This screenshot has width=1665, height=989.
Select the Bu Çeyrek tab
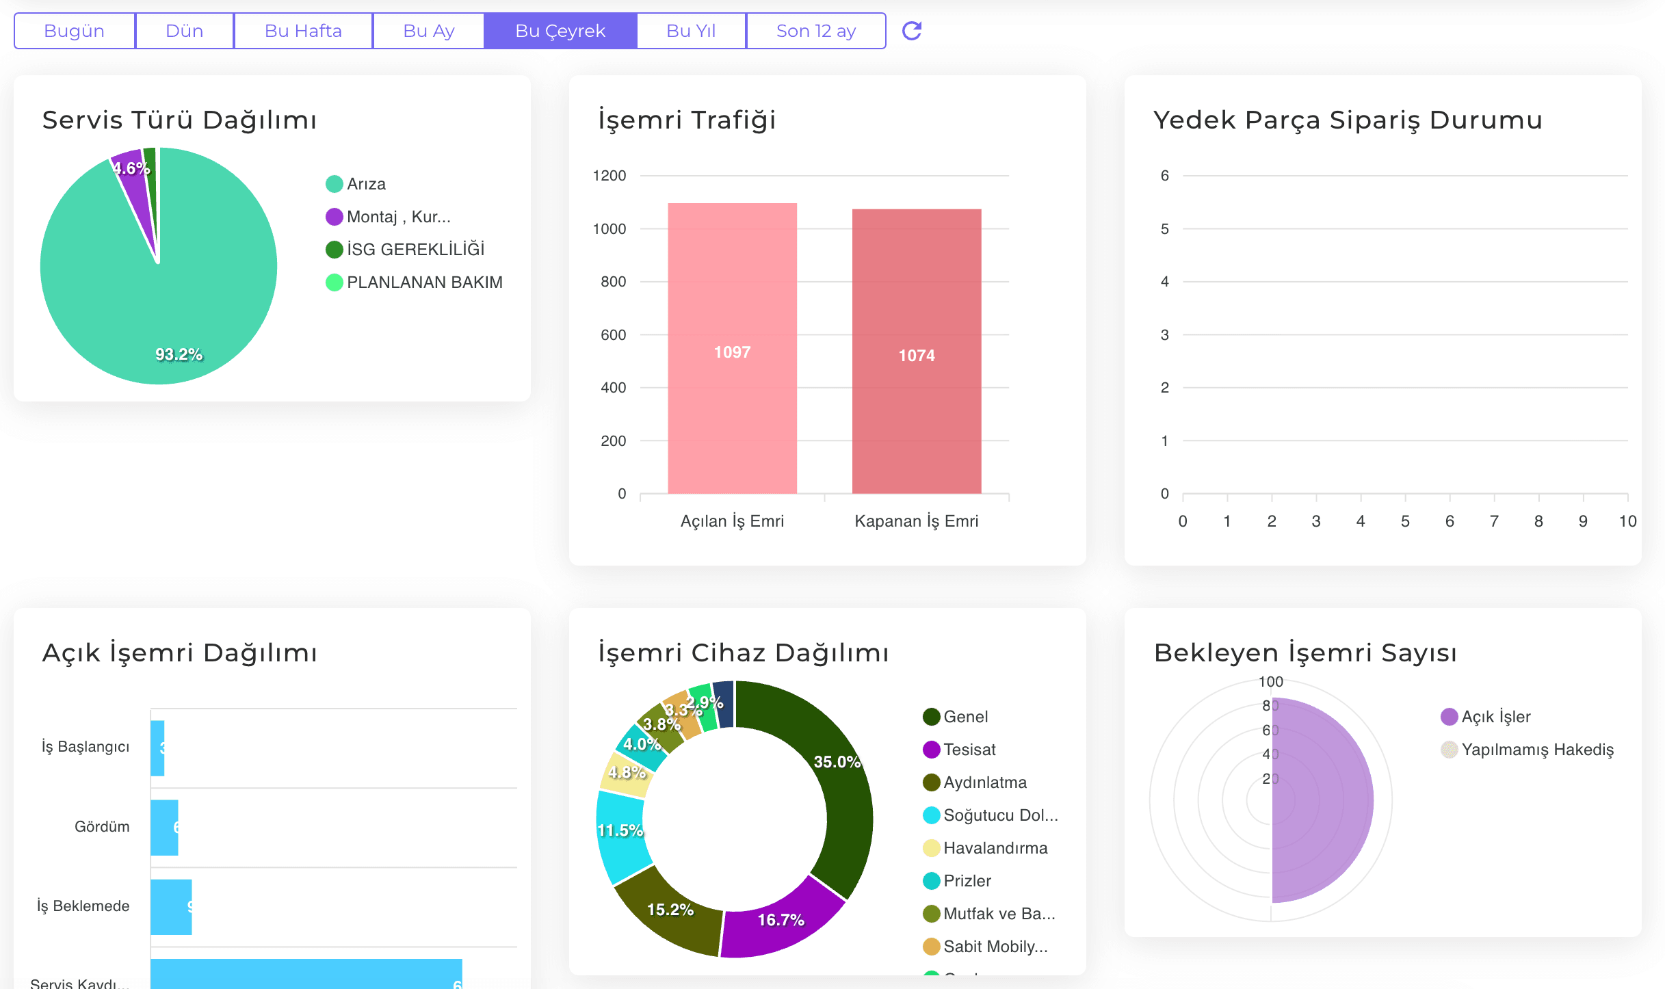[560, 31]
